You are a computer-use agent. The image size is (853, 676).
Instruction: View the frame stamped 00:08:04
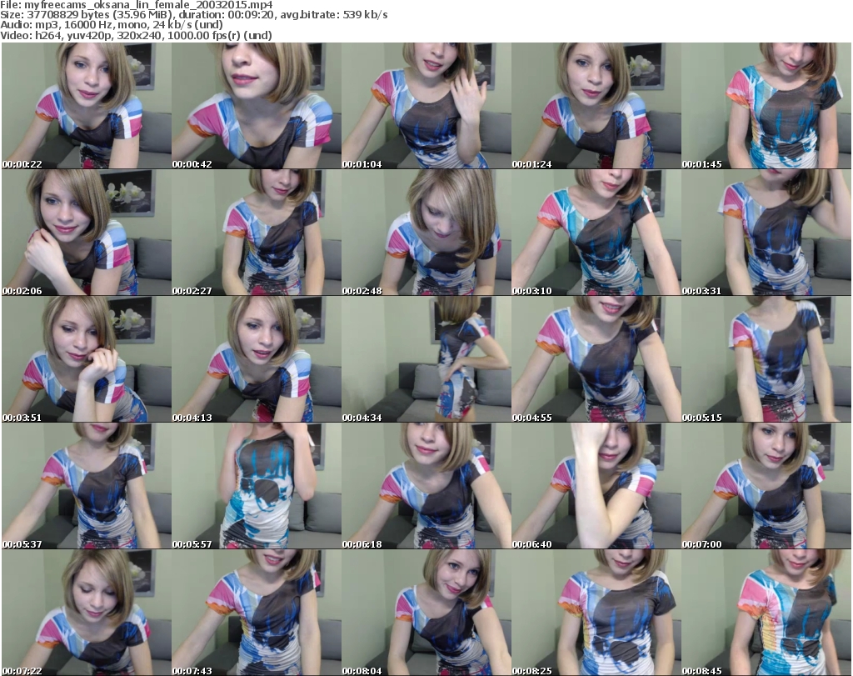click(426, 613)
